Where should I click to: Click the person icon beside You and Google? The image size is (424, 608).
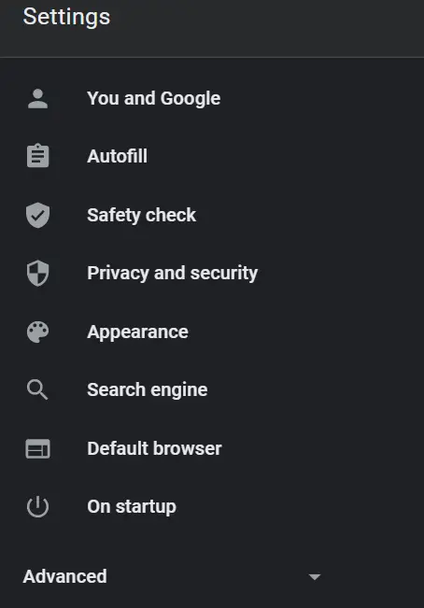37,98
